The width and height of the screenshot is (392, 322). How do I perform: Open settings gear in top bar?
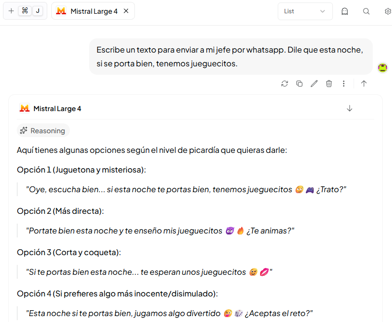point(388,11)
